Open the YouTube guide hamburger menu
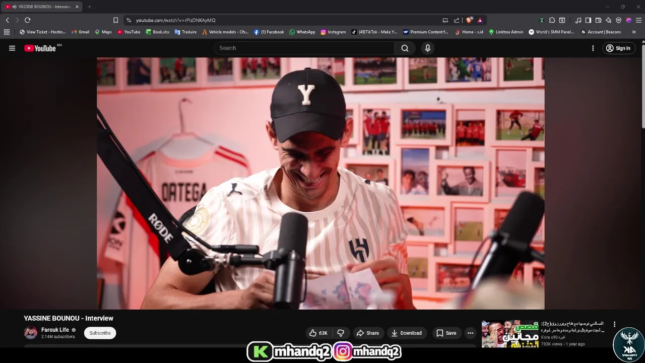 12,48
